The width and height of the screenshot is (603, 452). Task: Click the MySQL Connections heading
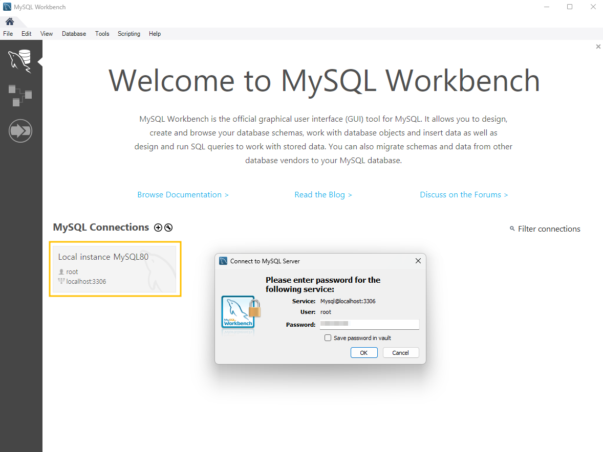(x=101, y=228)
